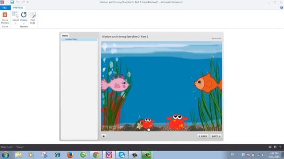This screenshot has height=159, width=284.
Task: Advance with the NEXT button
Action: [216, 136]
